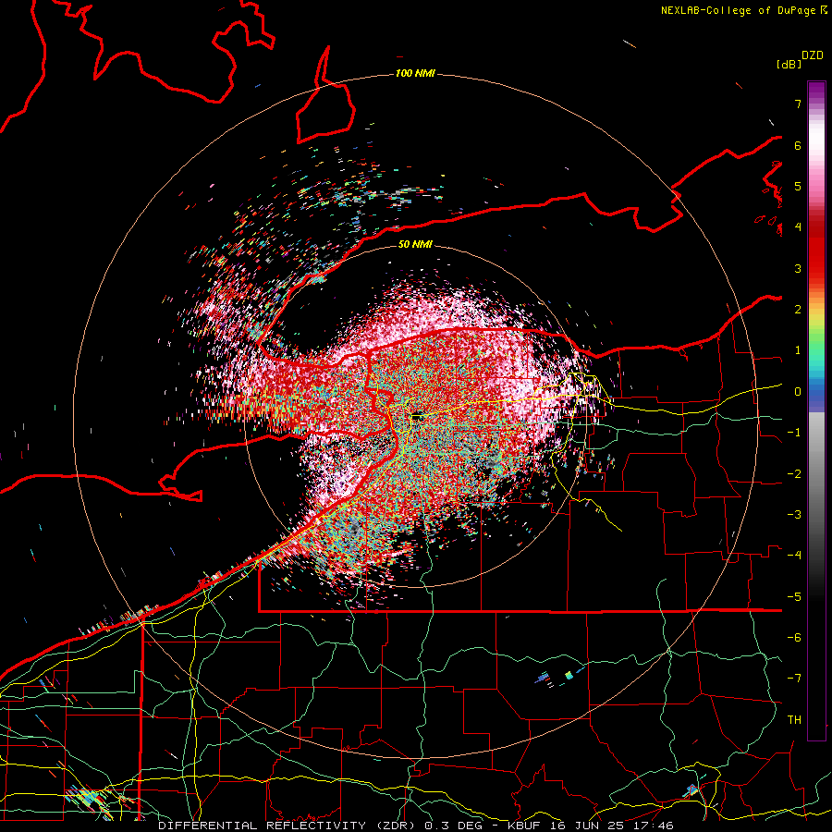
Task: Click the [dB] unit label
Action: pos(789,64)
